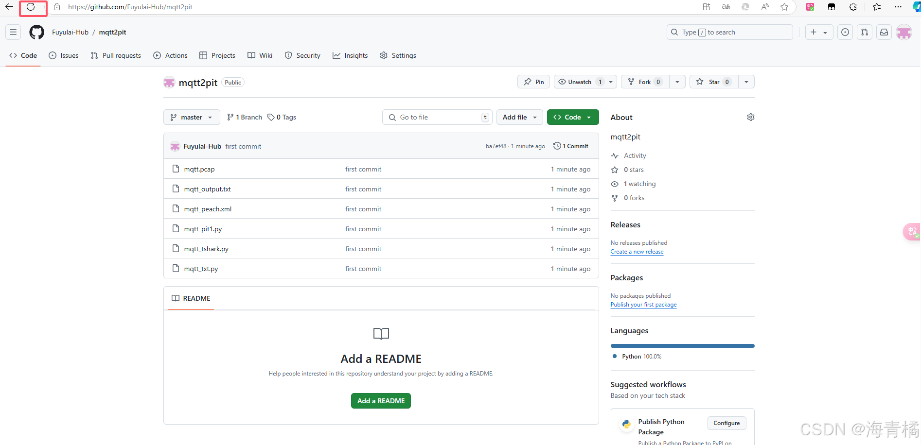Viewport: 921px width, 445px height.
Task: Pin the repository to profile
Action: 533,82
